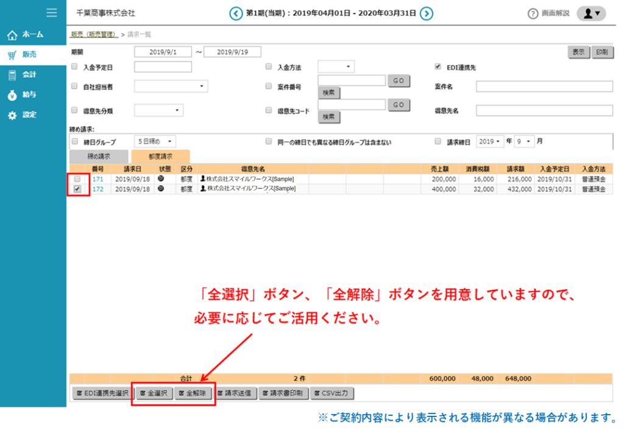Click status icon of invoice 171
624x428 pixels.
tap(161, 178)
